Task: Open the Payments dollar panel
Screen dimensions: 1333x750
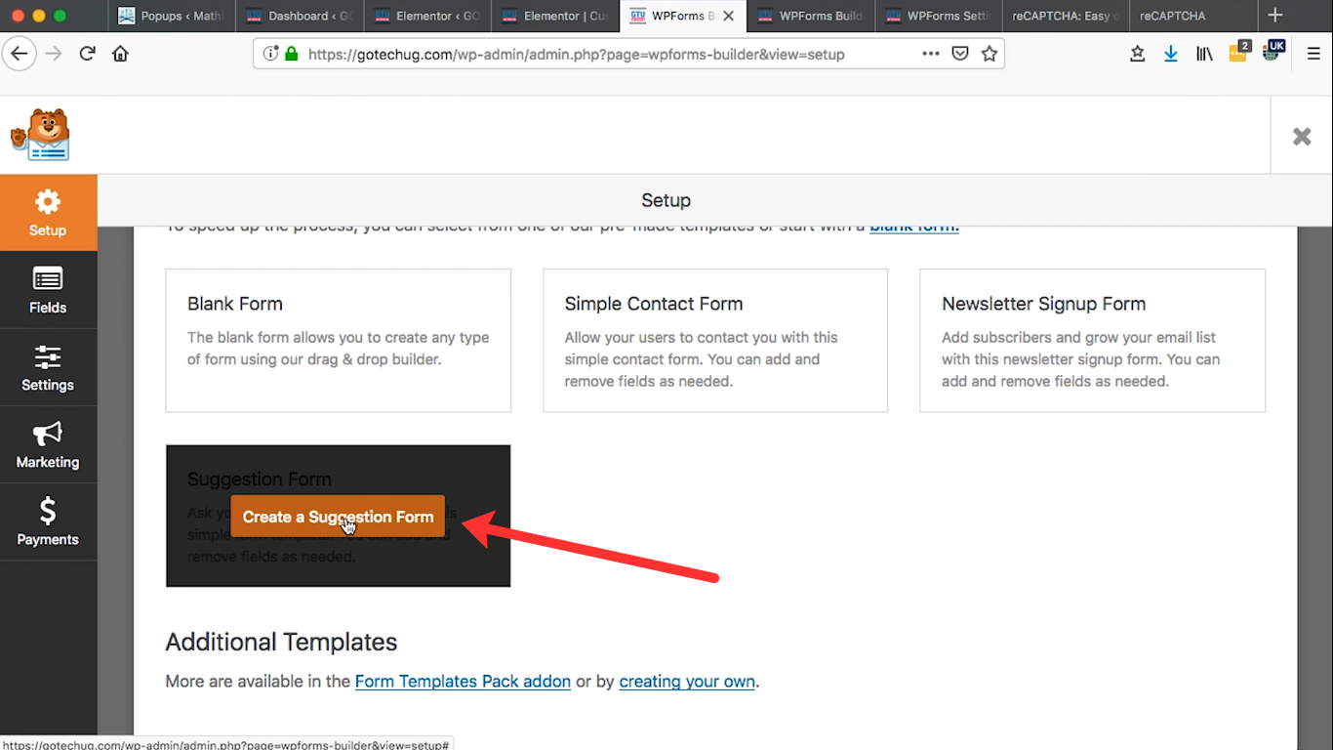Action: click(x=48, y=521)
